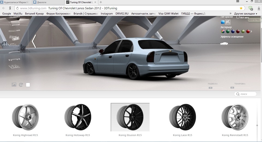Open the browser downloads icon
Image resolution: width=262 pixels, height=142 pixels.
click(259, 8)
